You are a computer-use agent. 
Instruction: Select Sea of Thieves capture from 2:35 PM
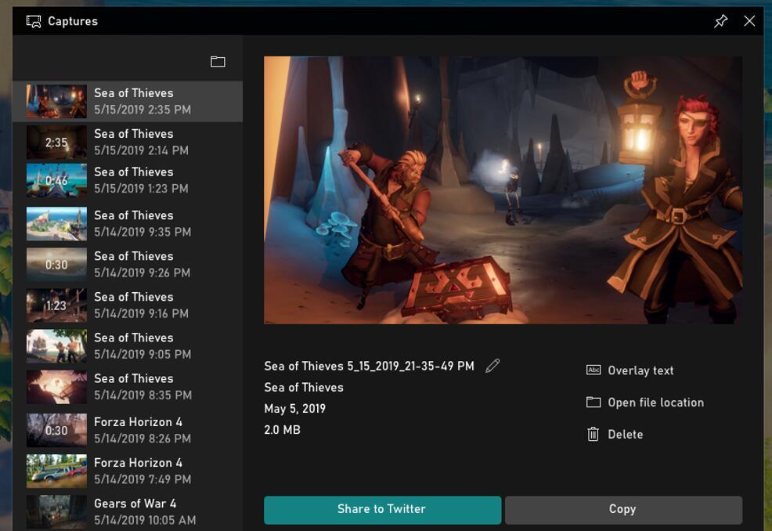(x=128, y=102)
